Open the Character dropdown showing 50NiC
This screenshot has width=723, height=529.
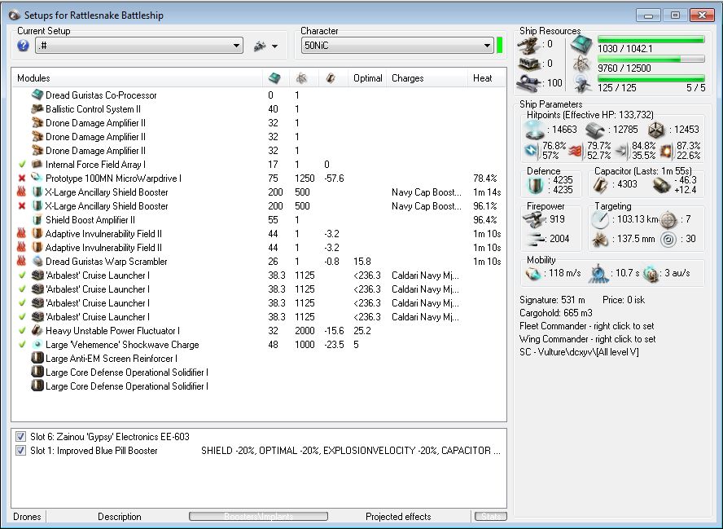[487, 46]
